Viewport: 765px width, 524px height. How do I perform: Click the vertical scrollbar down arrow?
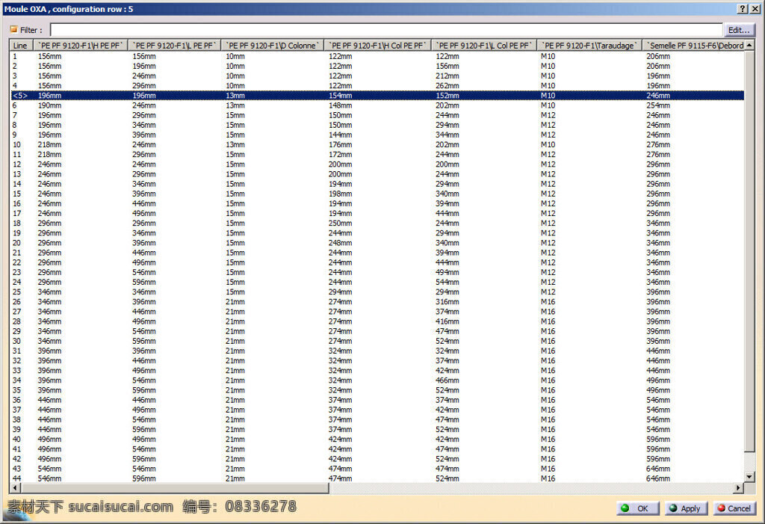[749, 477]
